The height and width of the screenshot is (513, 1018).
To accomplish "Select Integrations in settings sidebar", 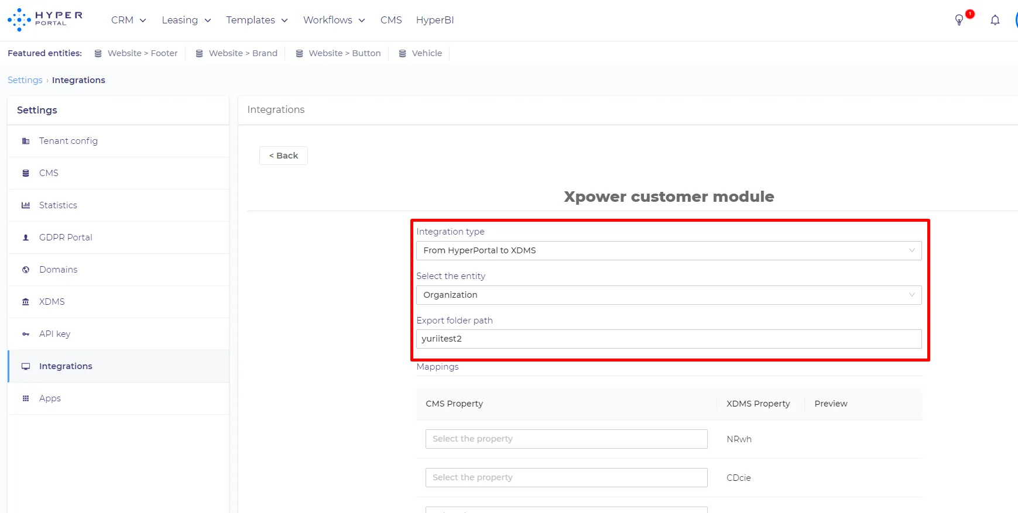I will (118, 366).
